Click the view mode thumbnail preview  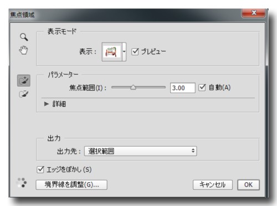tap(112, 52)
